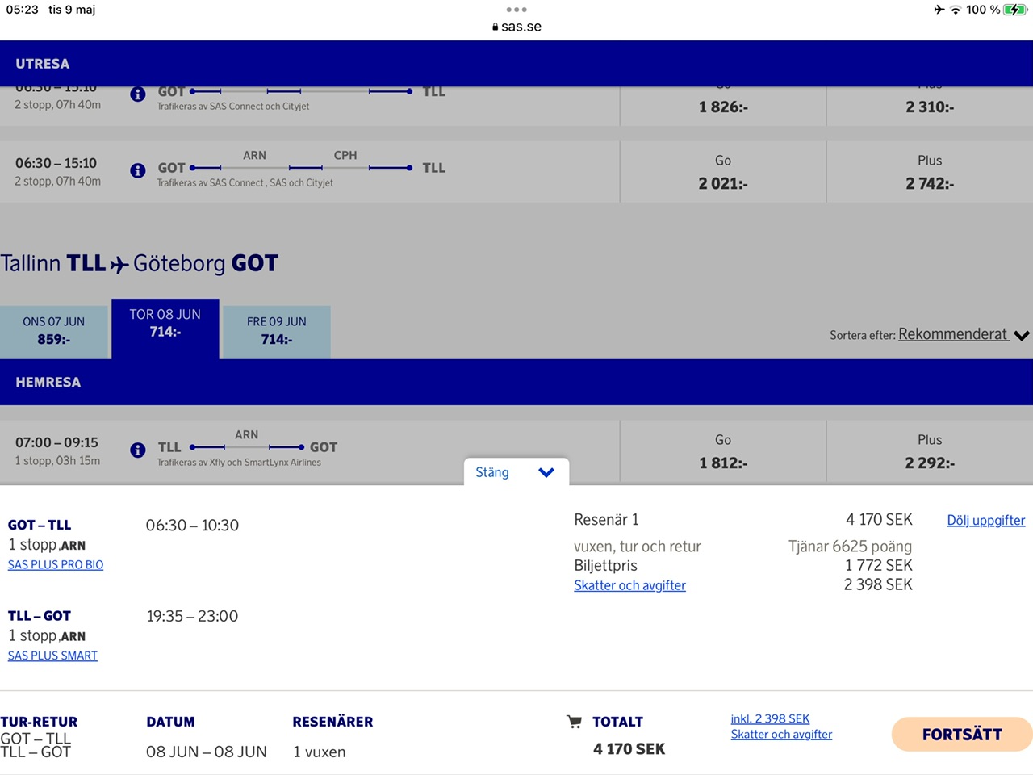
Task: Tap the battery status icon
Action: point(1014,10)
